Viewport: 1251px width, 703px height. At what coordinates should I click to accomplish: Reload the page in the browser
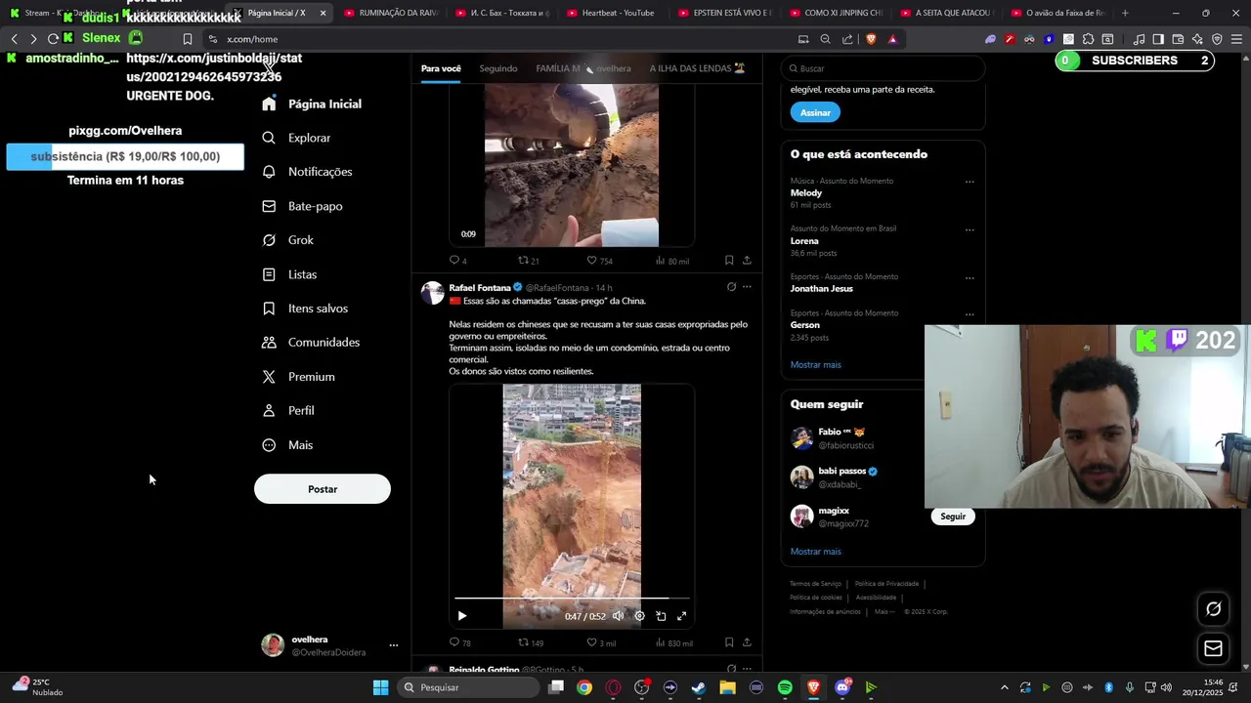click(x=53, y=39)
